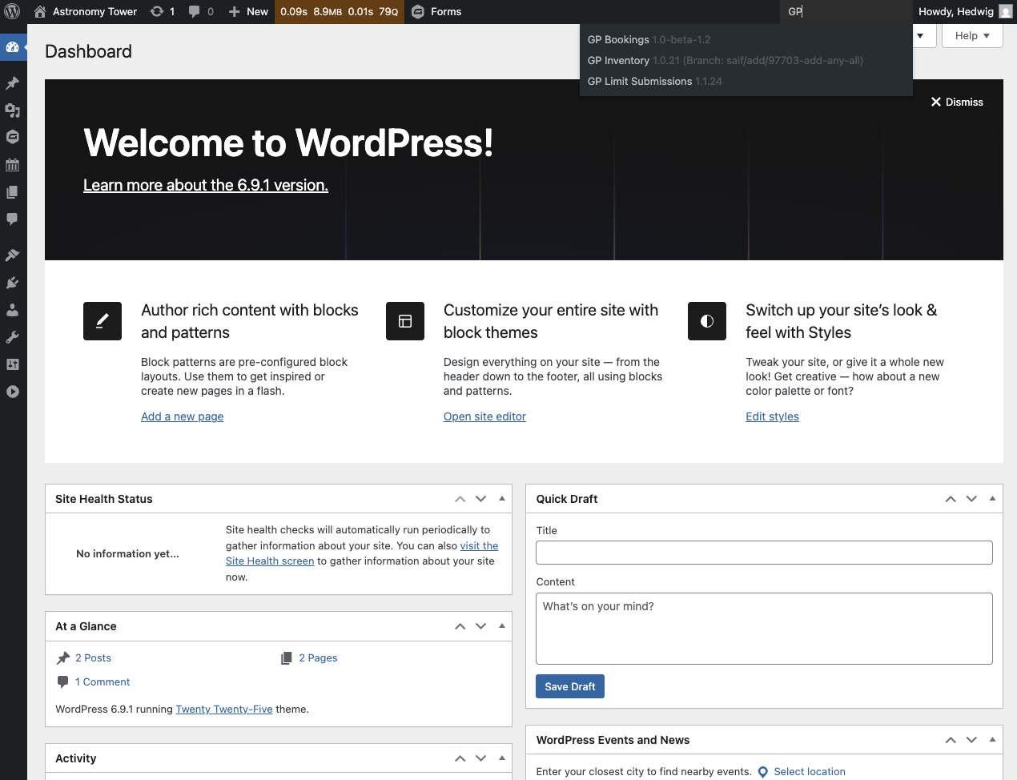Open the Media library sidebar icon
Image resolution: width=1017 pixels, height=780 pixels.
click(12, 111)
